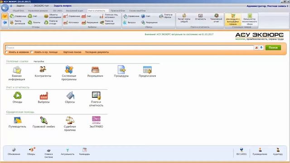Open Обновления in the bottom bar
This screenshot has height=163, width=290.
point(14,152)
